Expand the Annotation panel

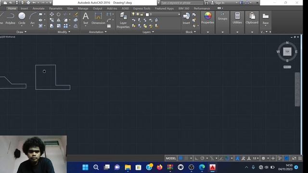click(x=98, y=32)
